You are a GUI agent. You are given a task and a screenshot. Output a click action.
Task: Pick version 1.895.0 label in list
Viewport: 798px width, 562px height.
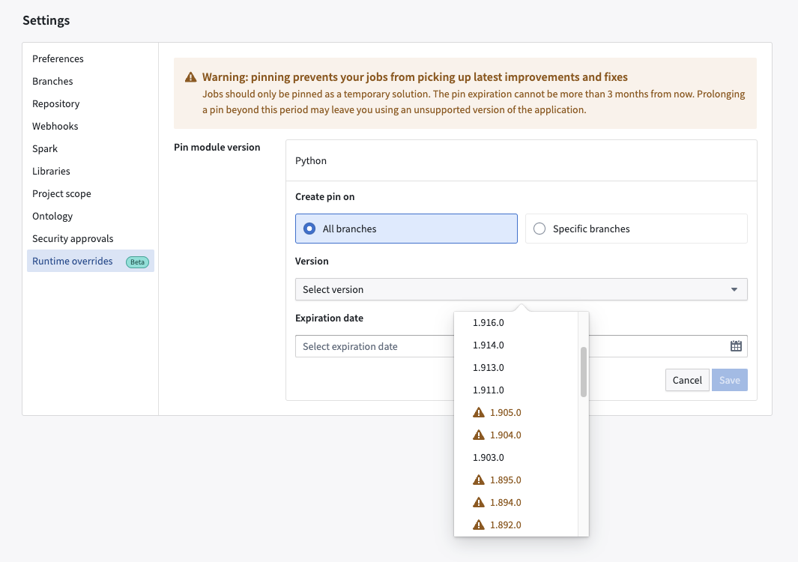(505, 480)
